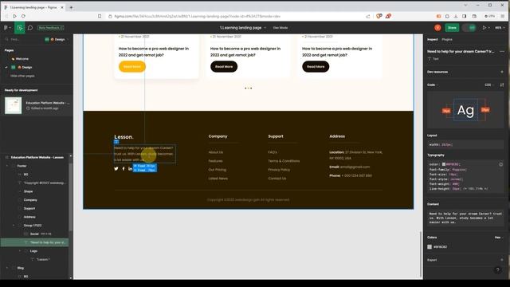This screenshot has height=287, width=510.
Task: Click the right card Read More button
Action: coord(316,67)
